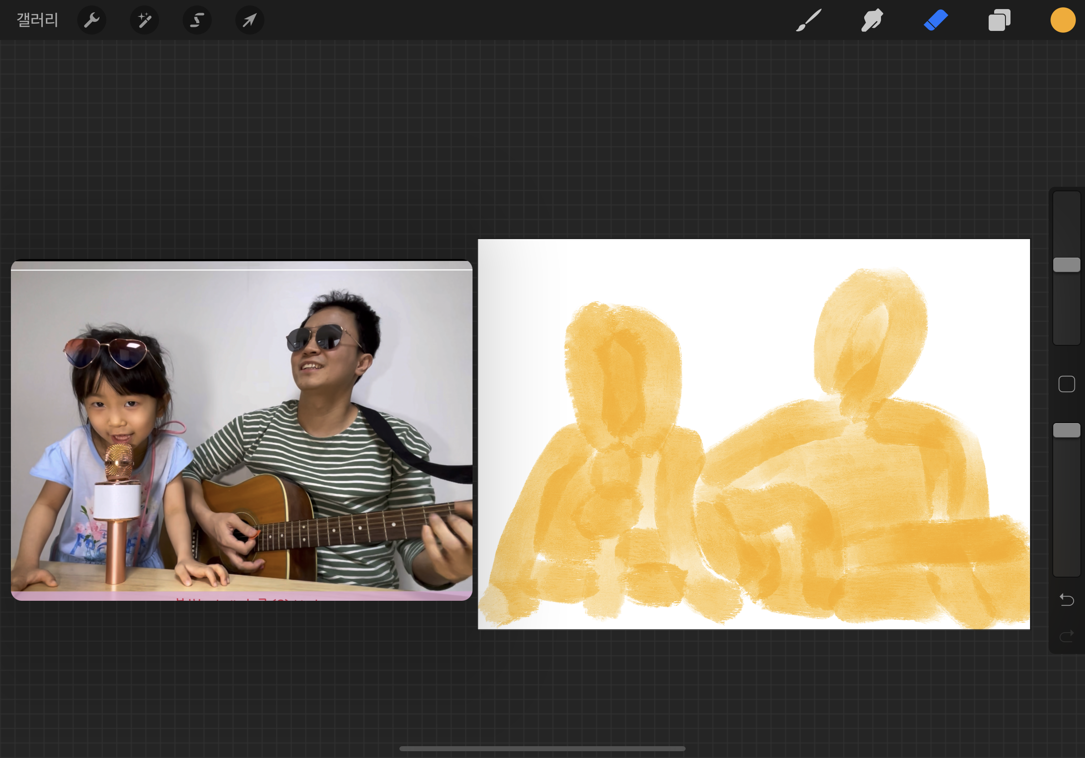1085x758 pixels.
Task: Return to 갤러리 gallery
Action: click(37, 20)
